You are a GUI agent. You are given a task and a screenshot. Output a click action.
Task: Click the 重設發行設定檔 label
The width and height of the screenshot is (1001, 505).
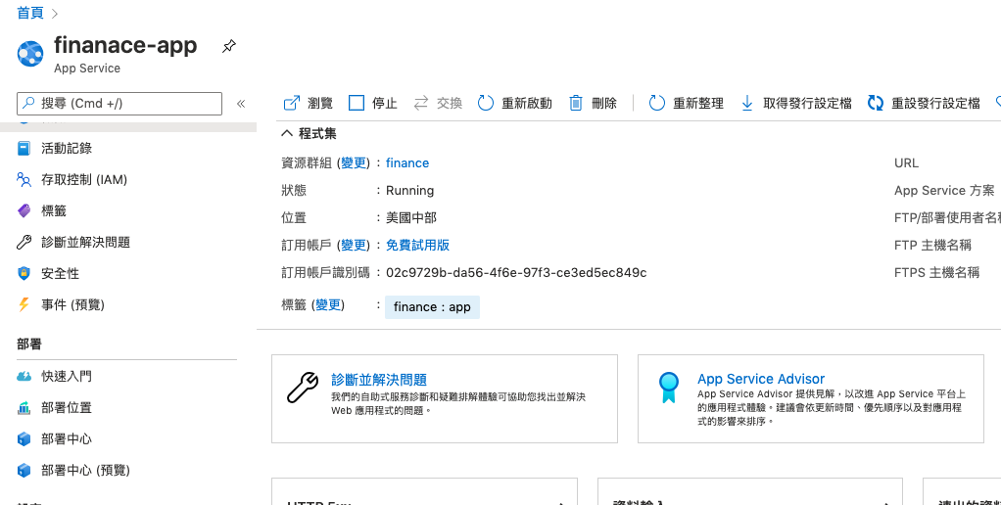(936, 104)
